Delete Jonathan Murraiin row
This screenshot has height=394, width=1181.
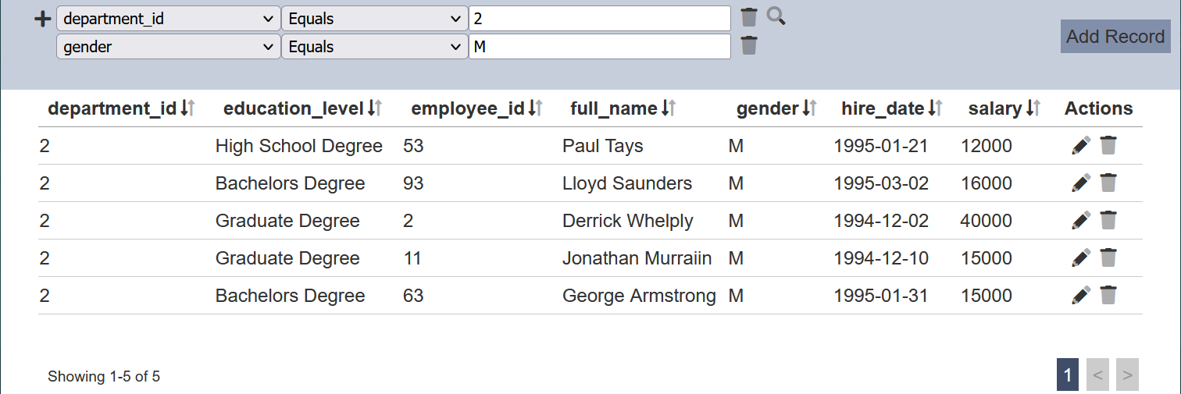(x=1108, y=258)
